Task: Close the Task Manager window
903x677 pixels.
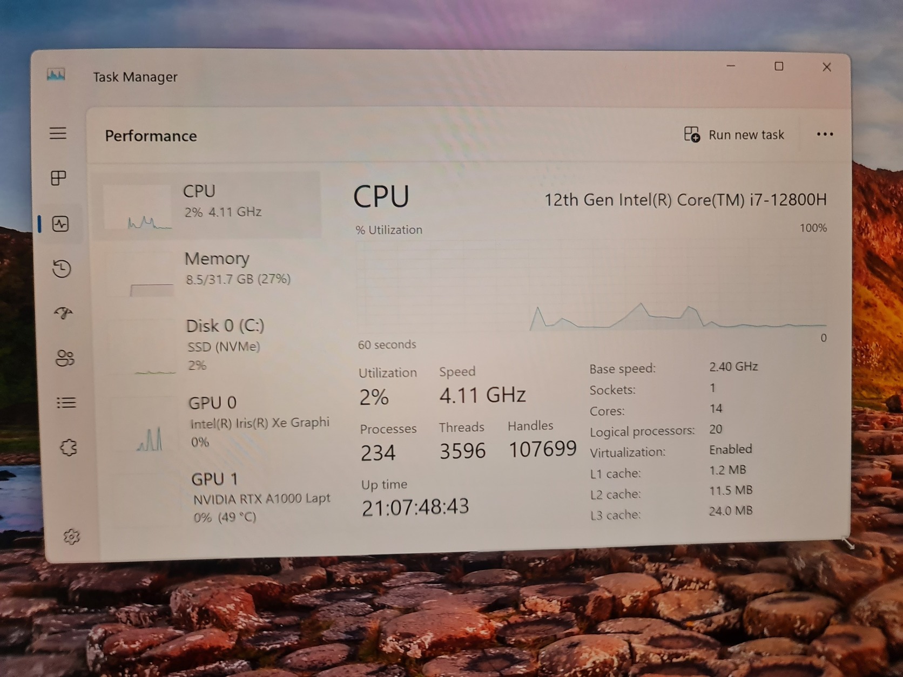Action: (x=827, y=67)
